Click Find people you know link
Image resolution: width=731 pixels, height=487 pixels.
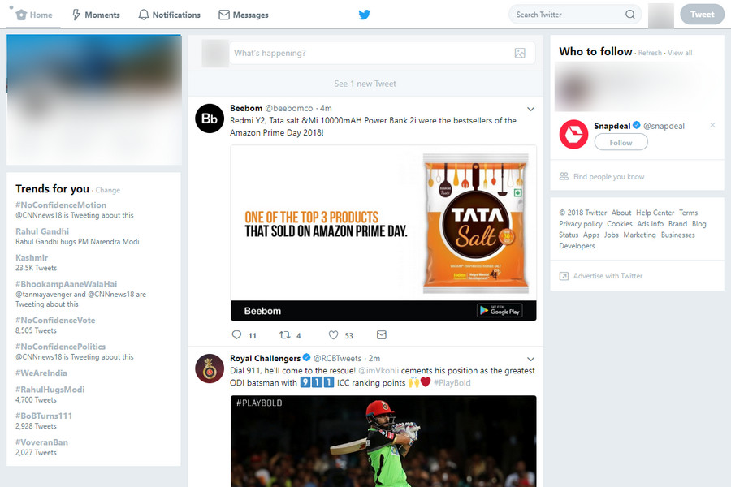pyautogui.click(x=608, y=177)
